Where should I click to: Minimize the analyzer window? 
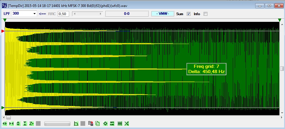pyautogui.click(x=260, y=6)
